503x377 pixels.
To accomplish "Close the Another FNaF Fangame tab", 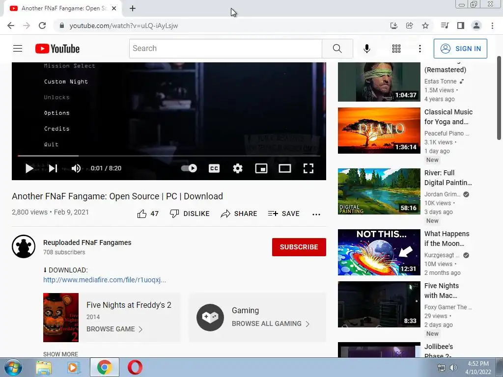I will pyautogui.click(x=114, y=9).
